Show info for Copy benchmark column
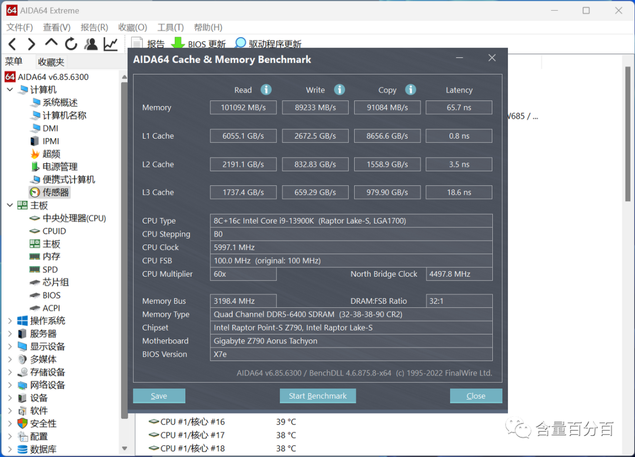The width and height of the screenshot is (635, 457). pos(410,89)
